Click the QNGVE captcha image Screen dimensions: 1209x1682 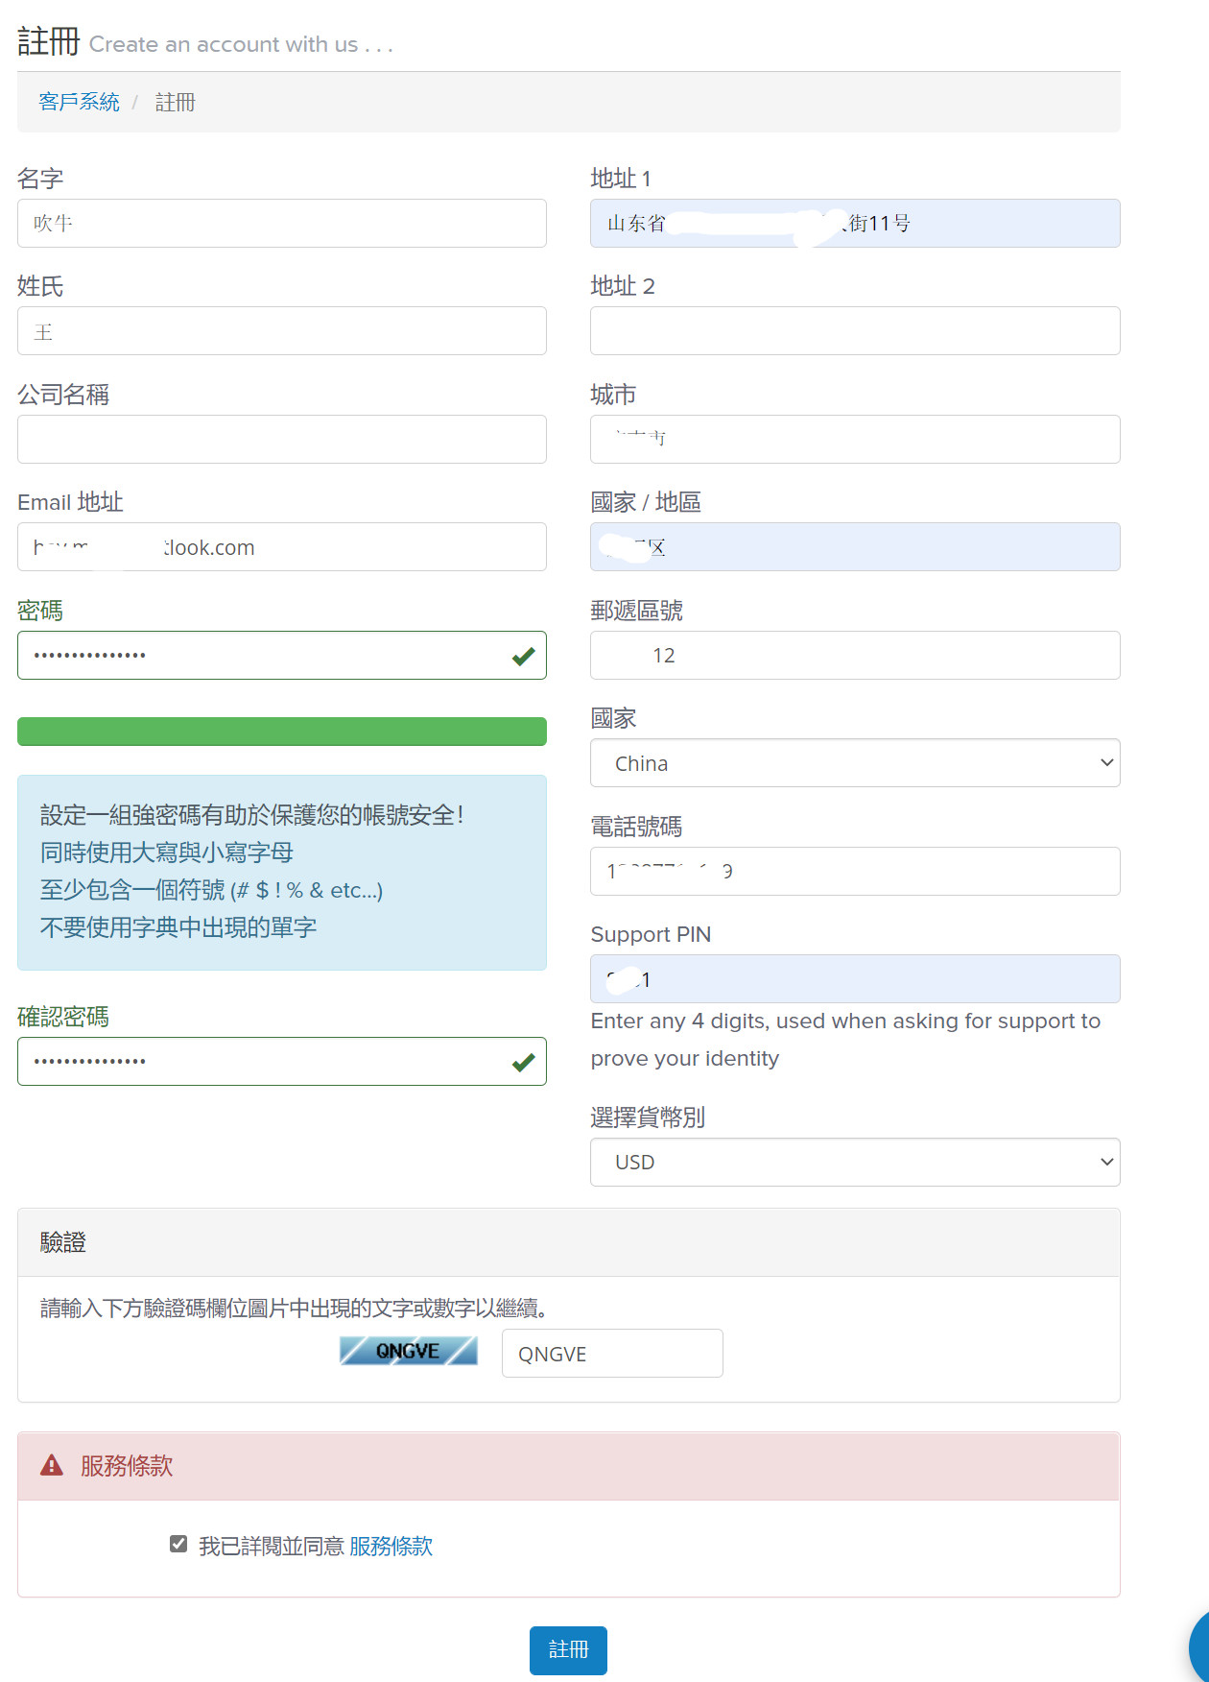408,1351
